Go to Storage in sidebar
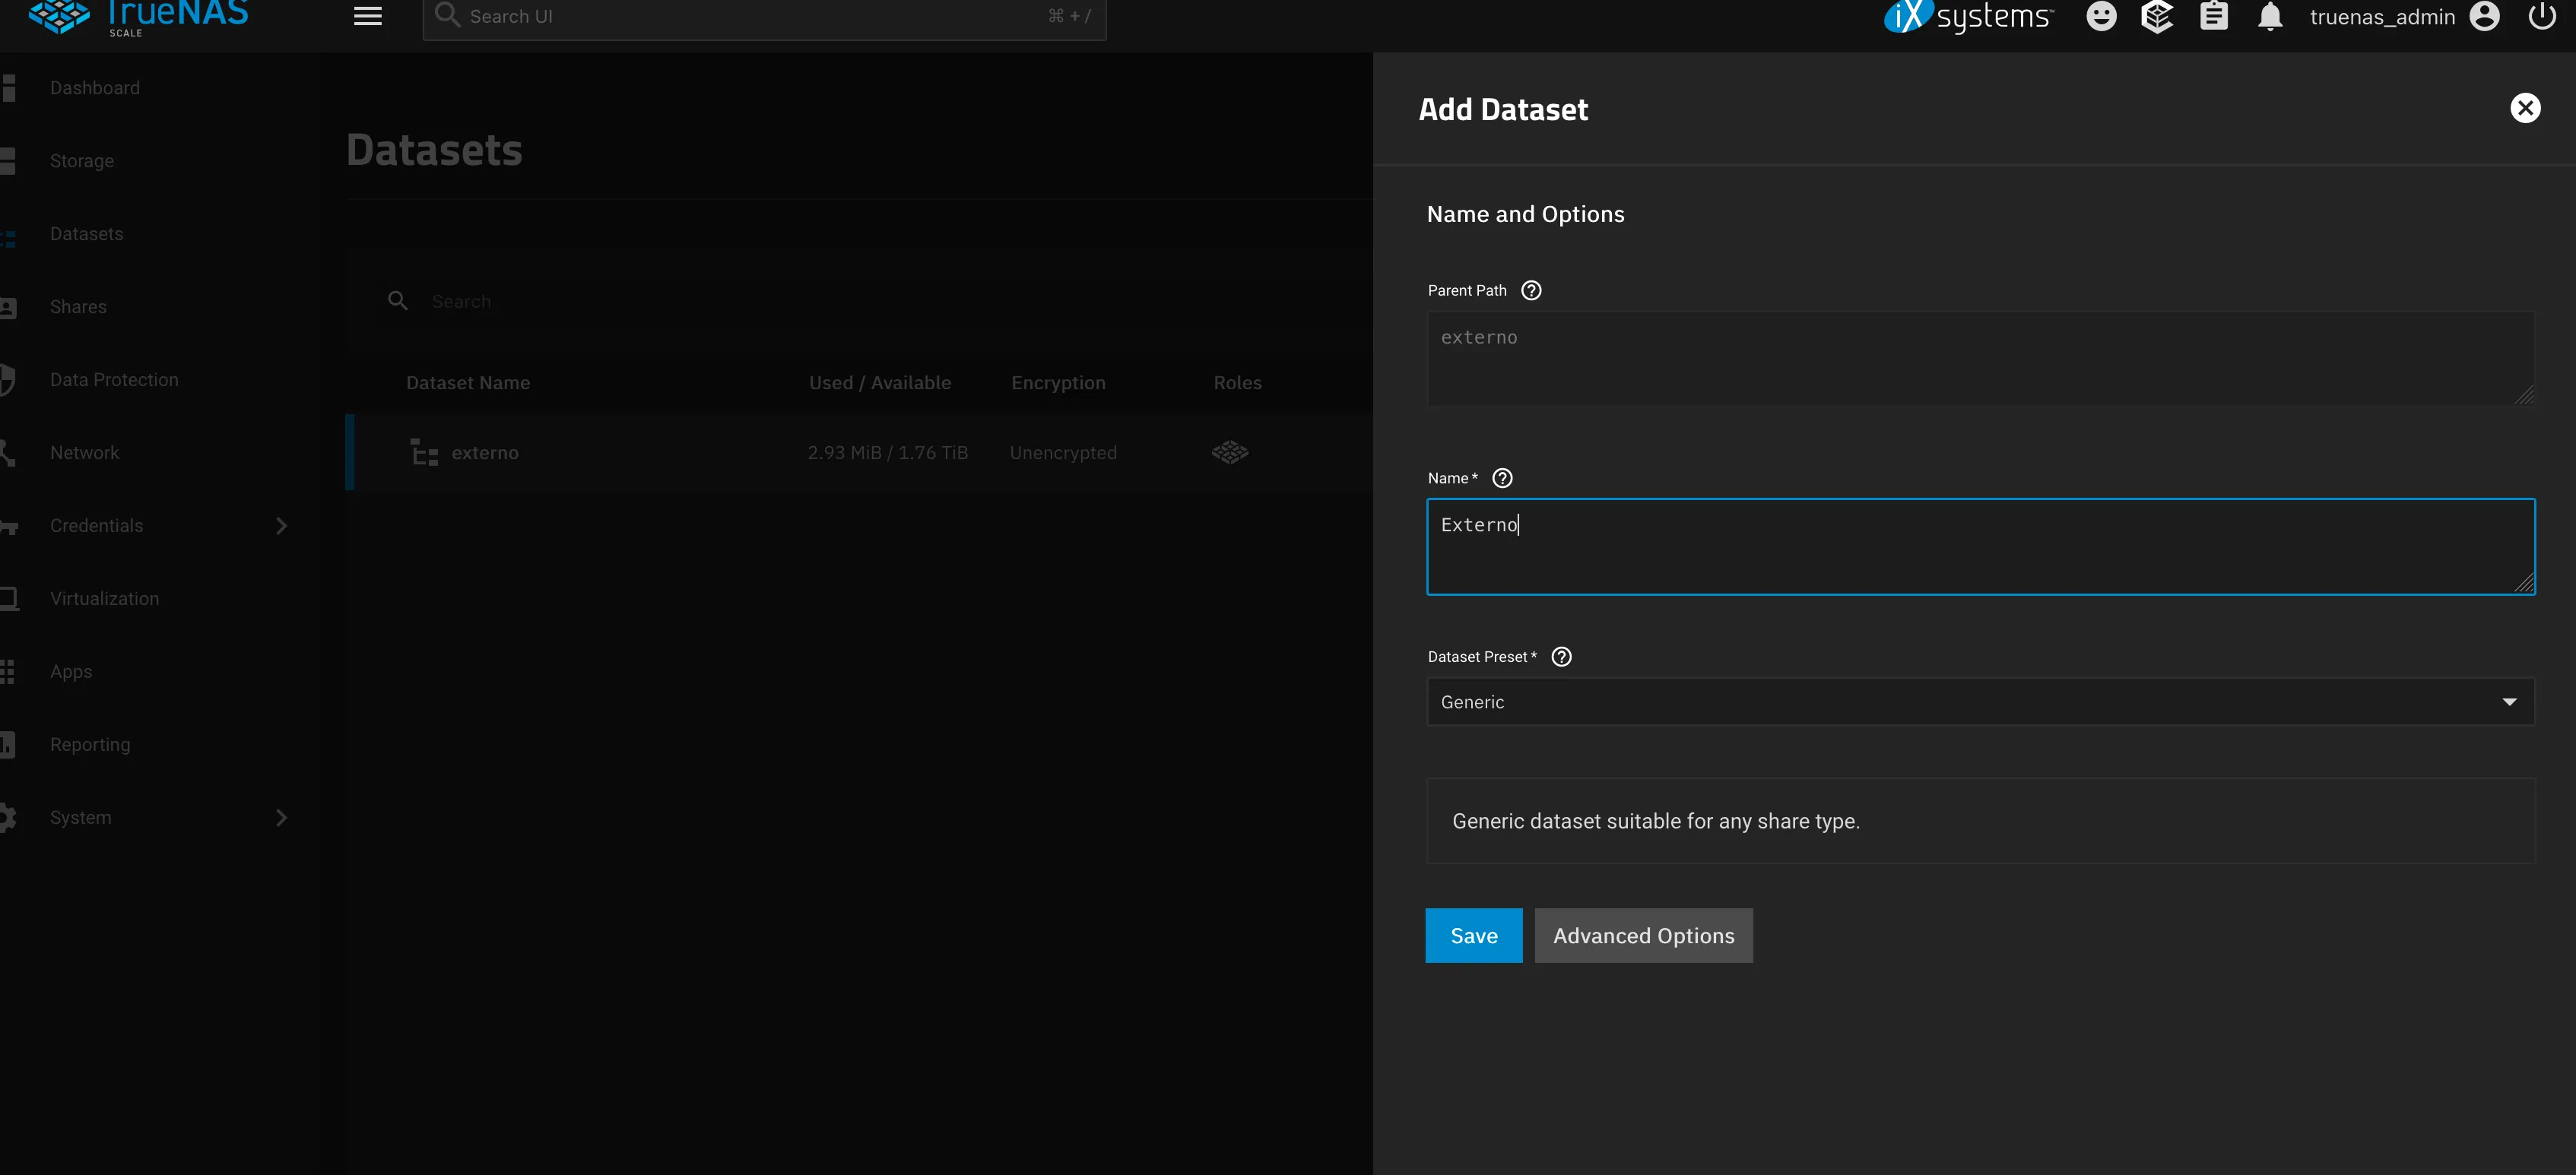Image resolution: width=2576 pixels, height=1175 pixels. point(82,161)
